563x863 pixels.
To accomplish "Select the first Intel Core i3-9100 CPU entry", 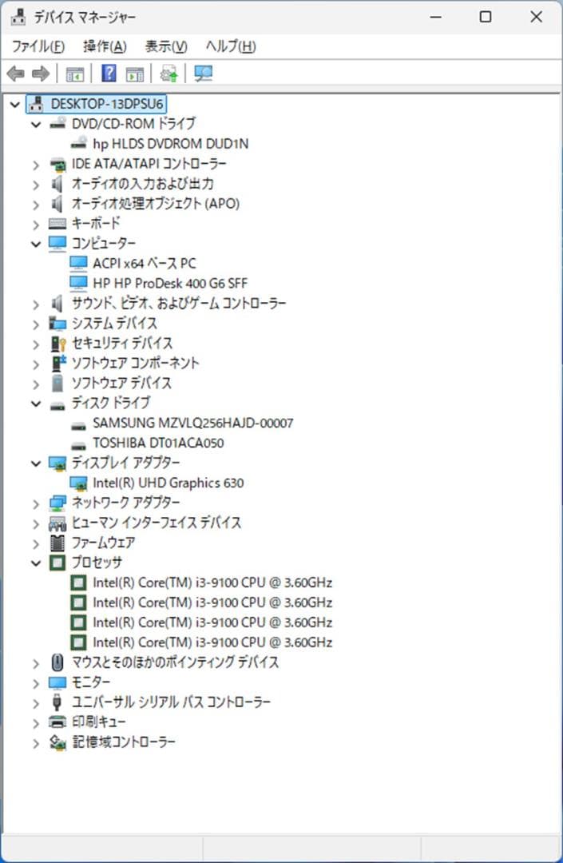I will [212, 583].
